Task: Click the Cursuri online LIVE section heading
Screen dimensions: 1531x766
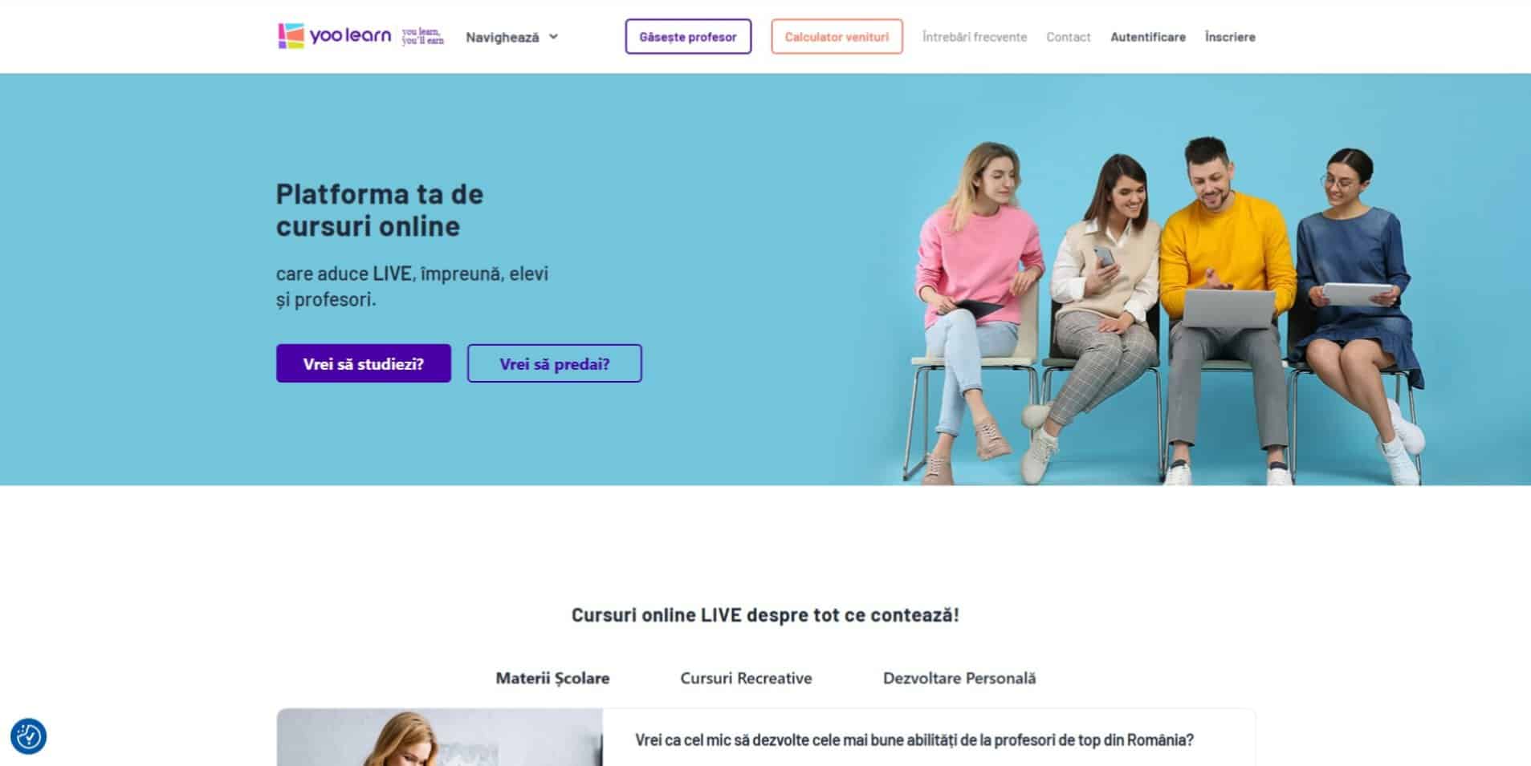Action: click(765, 615)
